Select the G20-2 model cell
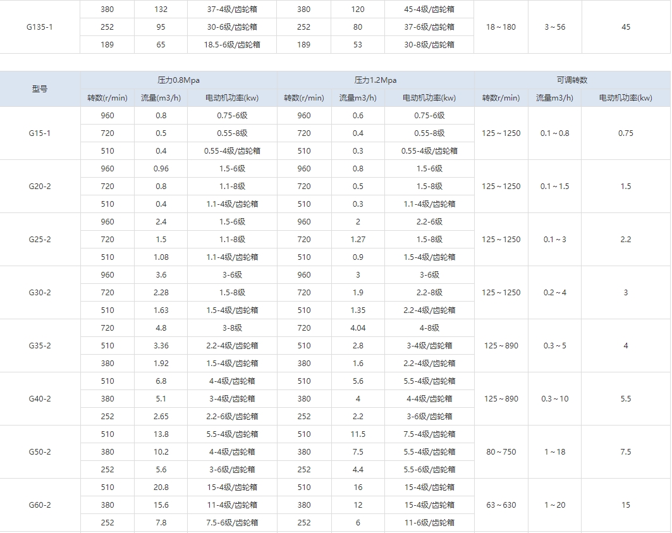This screenshot has width=672, height=533. pos(39,187)
